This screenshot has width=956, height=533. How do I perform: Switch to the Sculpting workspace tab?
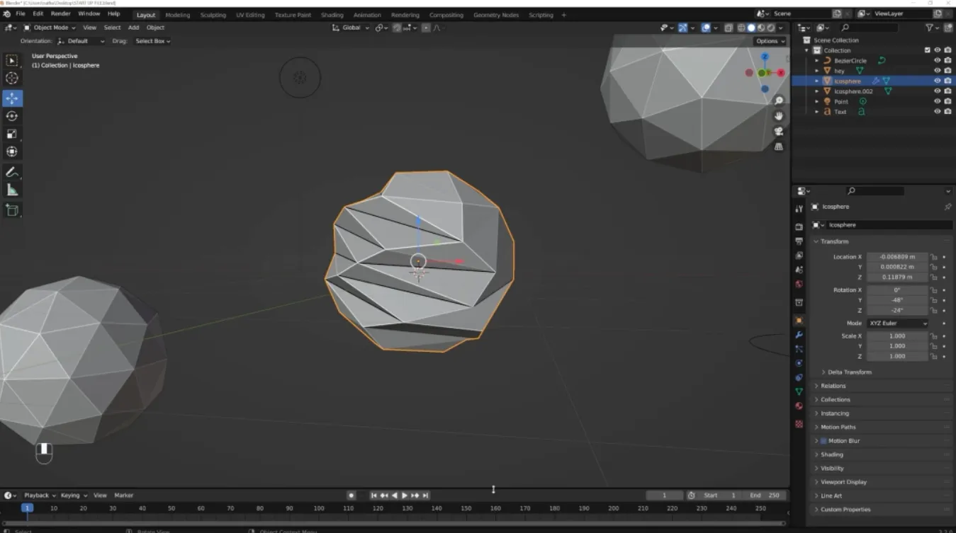pos(213,15)
